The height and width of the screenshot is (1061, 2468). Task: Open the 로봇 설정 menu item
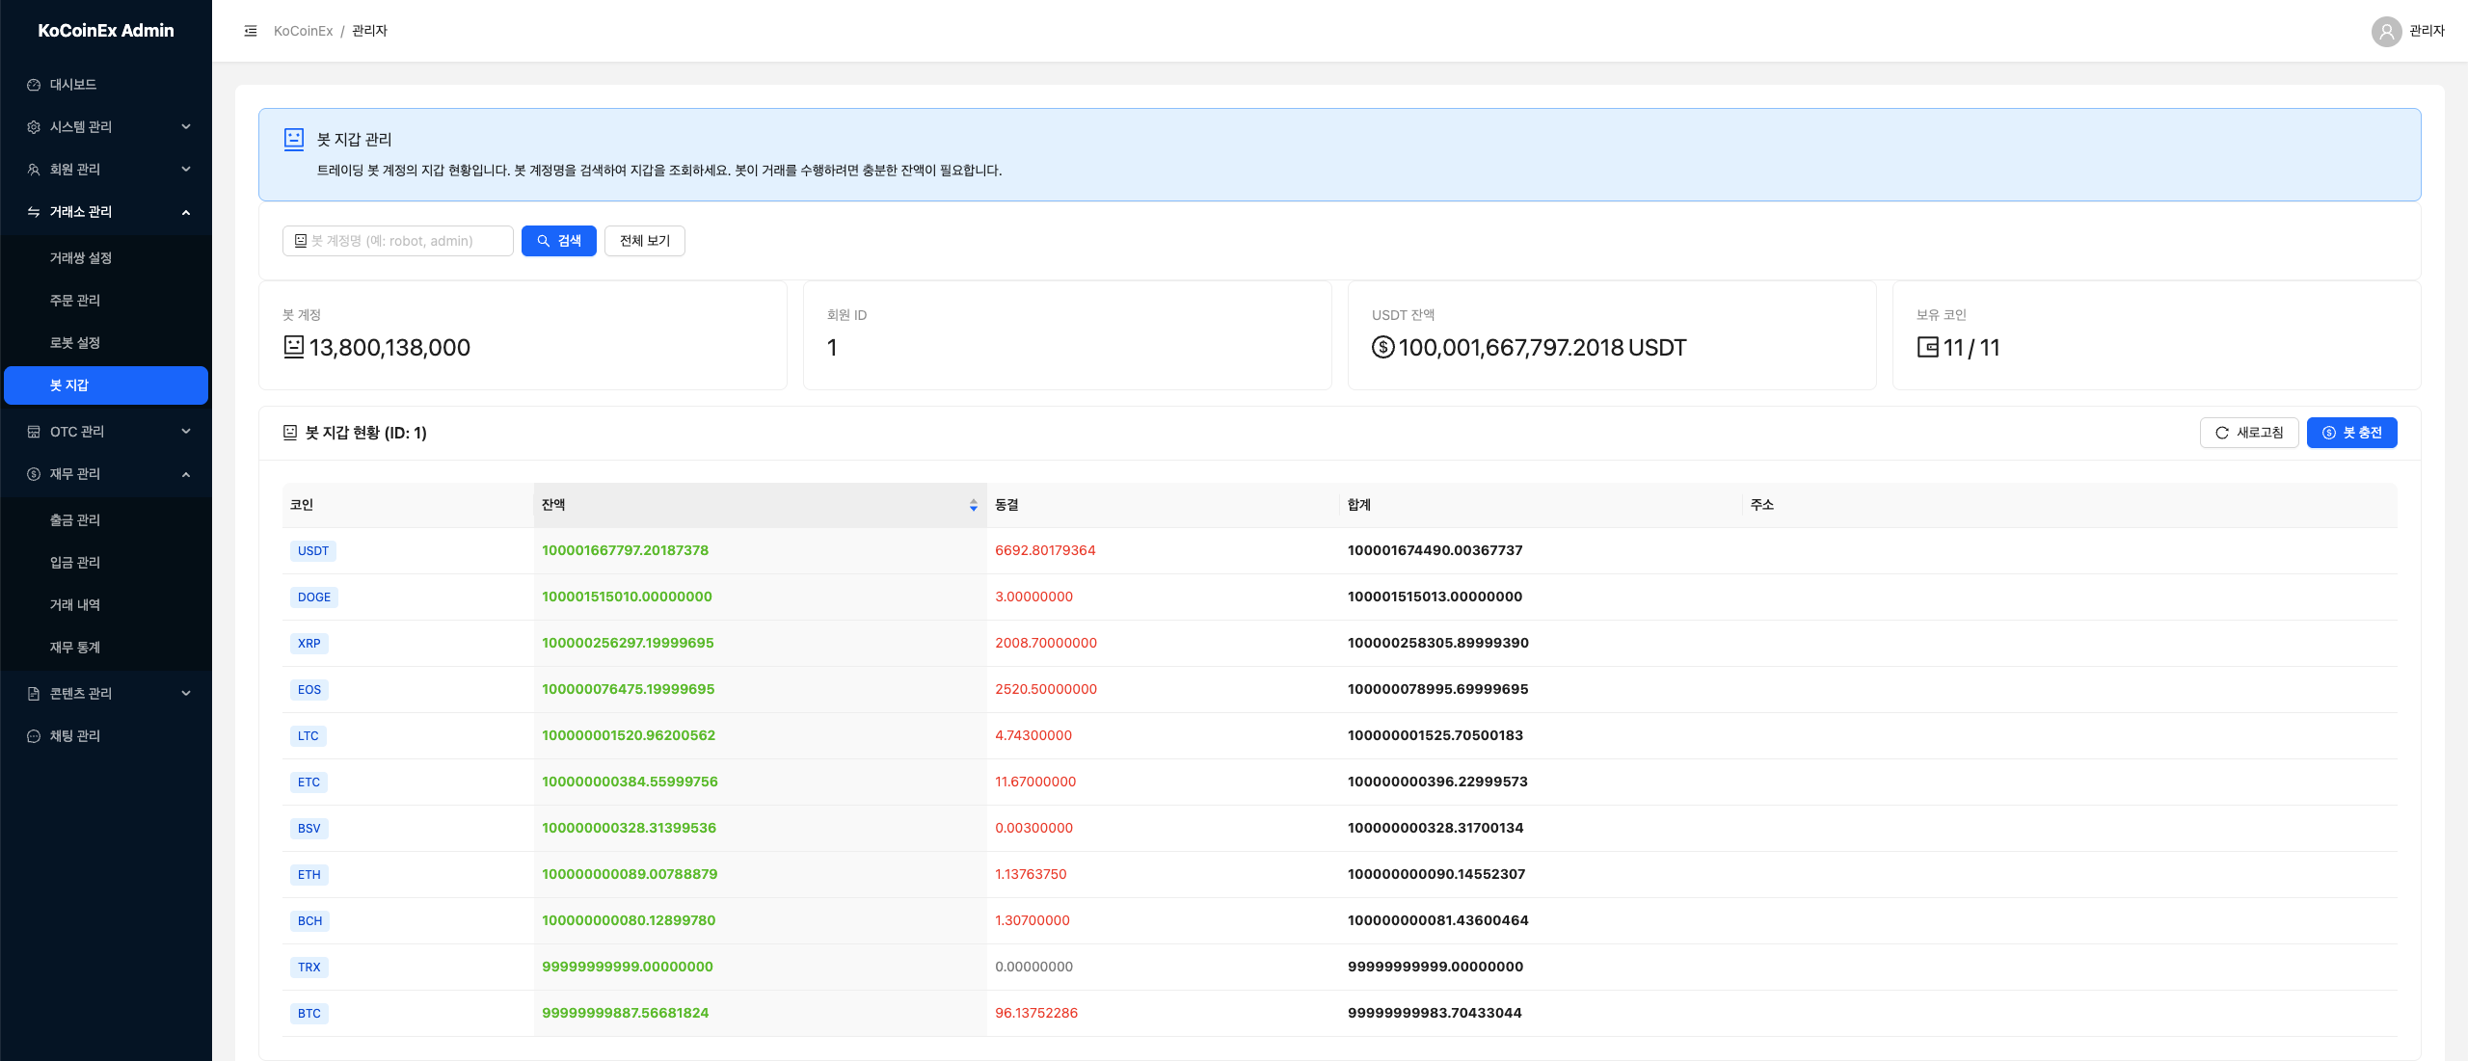pos(106,343)
